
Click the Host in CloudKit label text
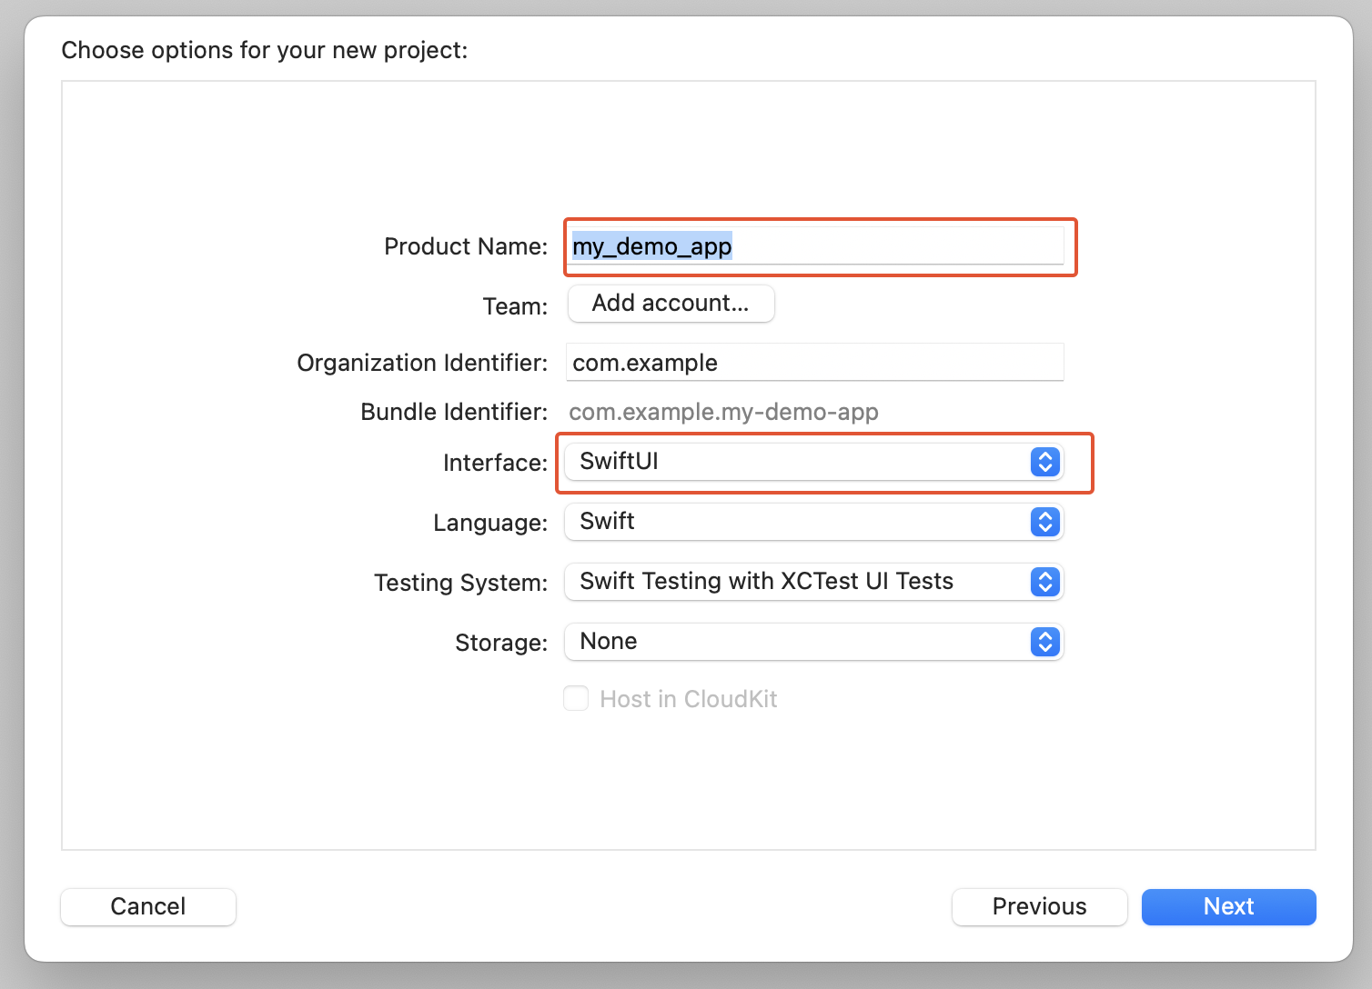[688, 699]
